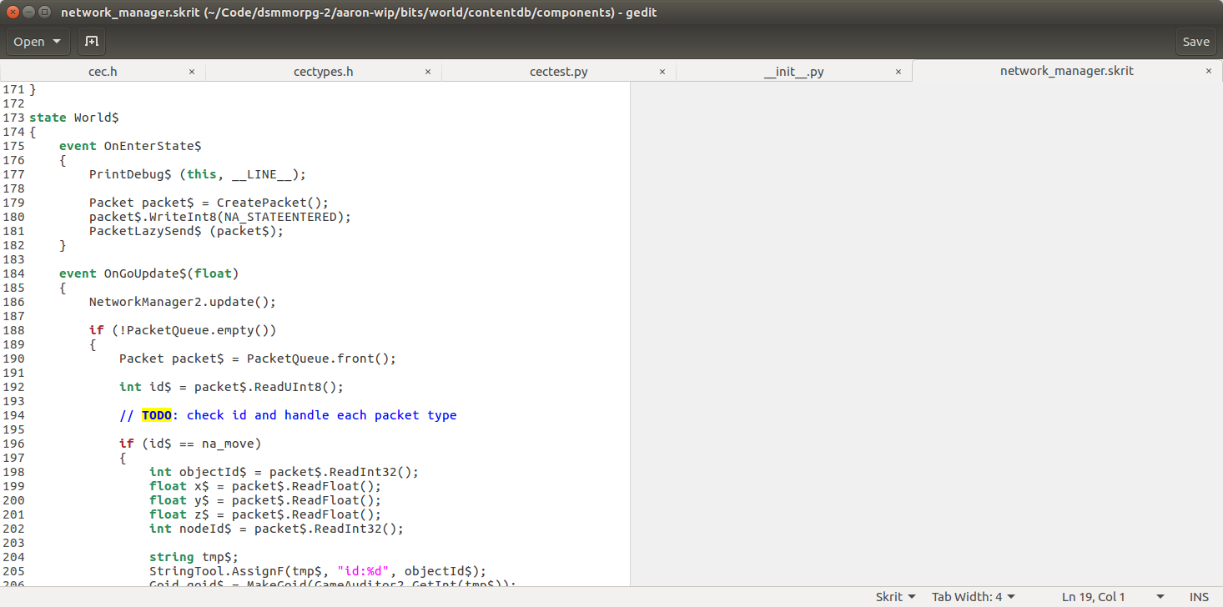
Task: Click 'packet$.WriteInt8(NA_STATEENTERED);' line
Action: (x=220, y=217)
